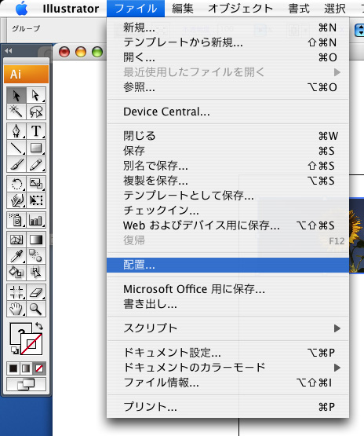The image size is (364, 436).
Task: Set paint mode to Color button
Action: pyautogui.click(x=13, y=368)
